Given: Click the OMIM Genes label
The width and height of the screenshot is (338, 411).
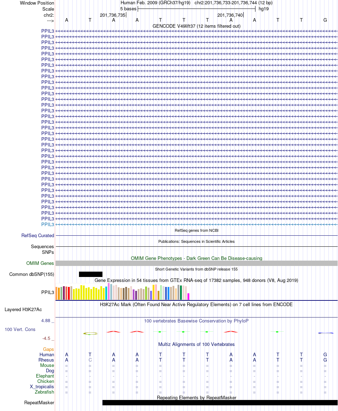Looking at the screenshot, I should (x=40, y=263).
